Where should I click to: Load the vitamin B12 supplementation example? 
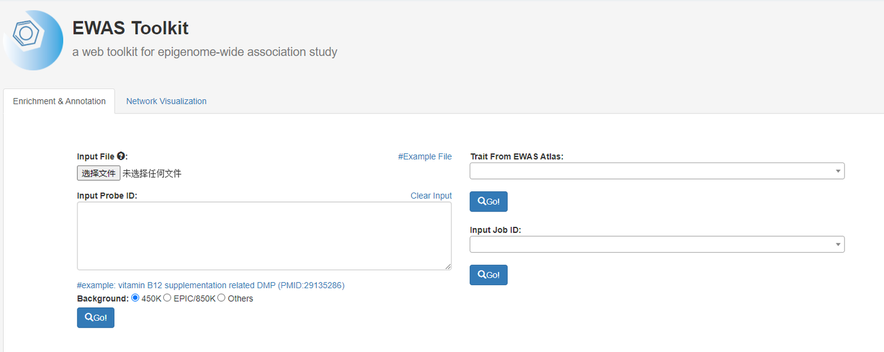pyautogui.click(x=211, y=285)
